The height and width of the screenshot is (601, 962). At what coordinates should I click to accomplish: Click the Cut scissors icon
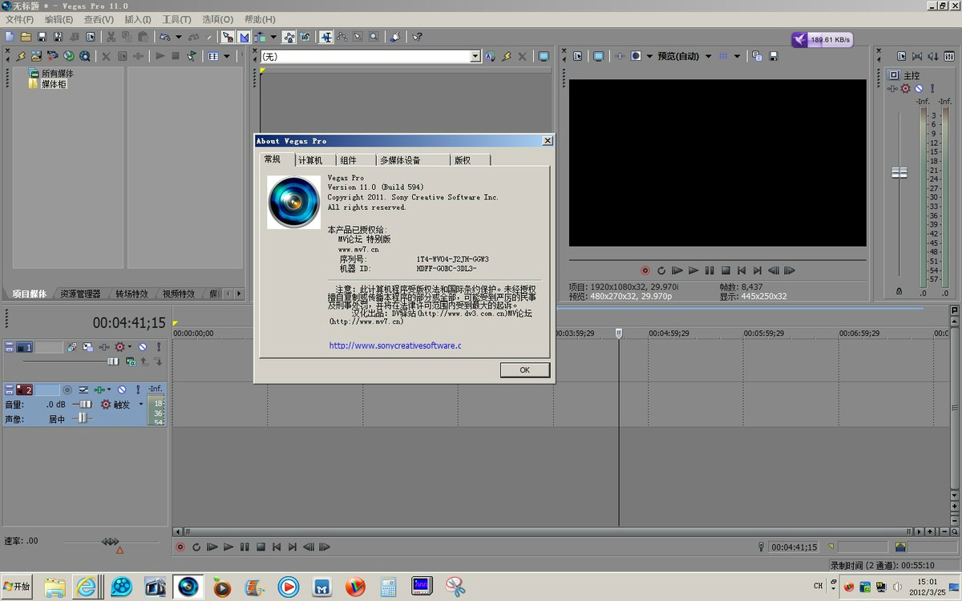(x=111, y=37)
